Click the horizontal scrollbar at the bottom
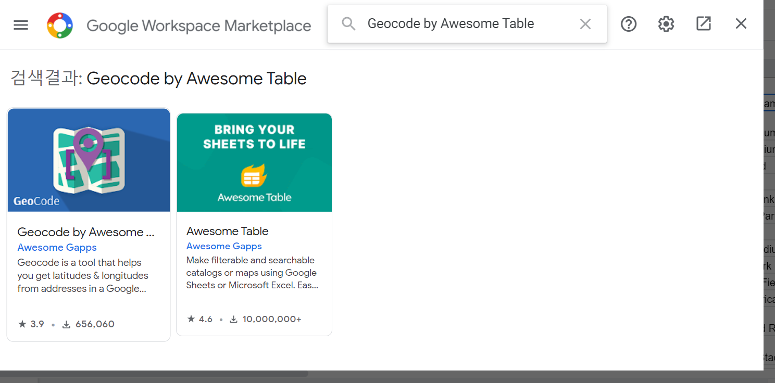This screenshot has height=383, width=775. tap(154, 374)
